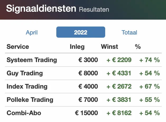This screenshot has height=122, width=166.
Task: Switch to the April tab
Action: 32,32
